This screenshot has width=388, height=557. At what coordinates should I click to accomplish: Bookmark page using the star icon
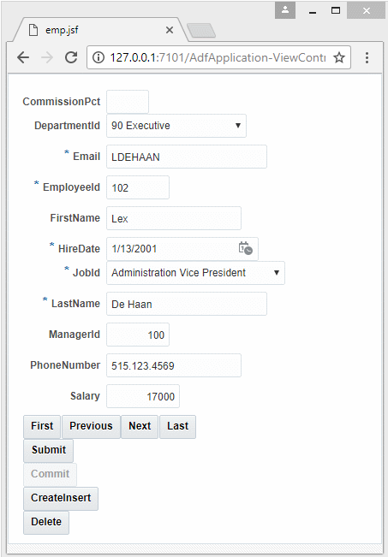click(x=339, y=57)
